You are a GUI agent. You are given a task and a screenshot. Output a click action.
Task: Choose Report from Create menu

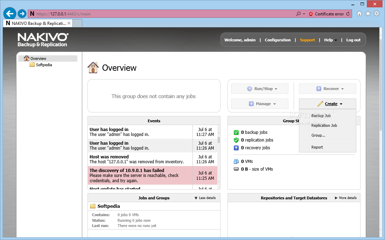[317, 147]
